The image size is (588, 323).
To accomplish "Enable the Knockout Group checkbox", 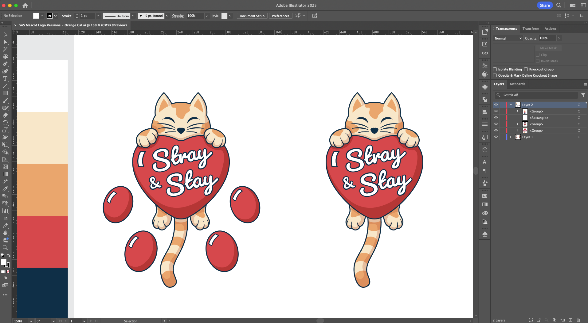I will point(526,69).
